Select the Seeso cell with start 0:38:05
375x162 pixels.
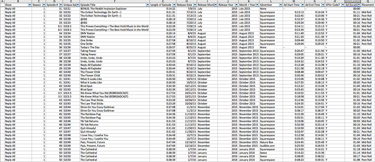[271, 156]
